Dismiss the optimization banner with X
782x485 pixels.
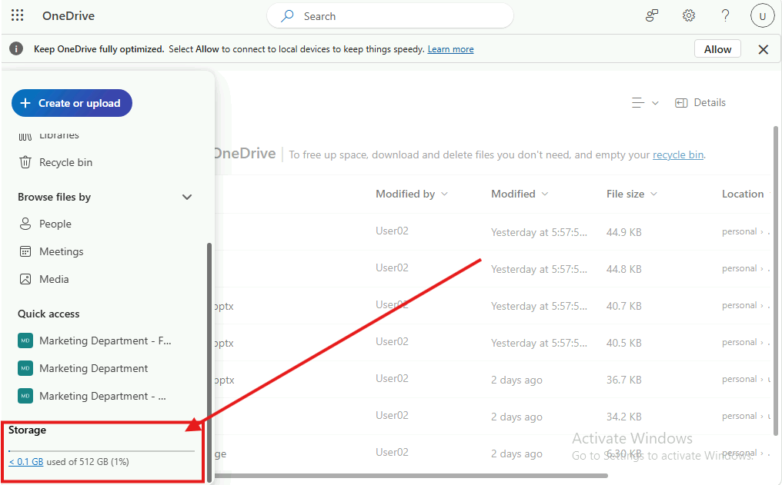[x=763, y=49]
